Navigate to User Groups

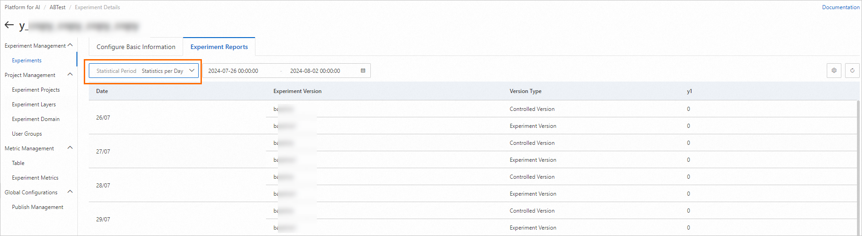pos(27,134)
